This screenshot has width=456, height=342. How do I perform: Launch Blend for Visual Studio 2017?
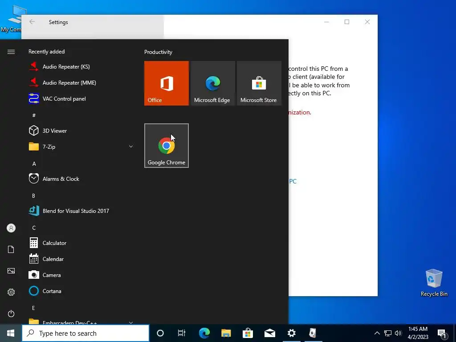[81, 211]
